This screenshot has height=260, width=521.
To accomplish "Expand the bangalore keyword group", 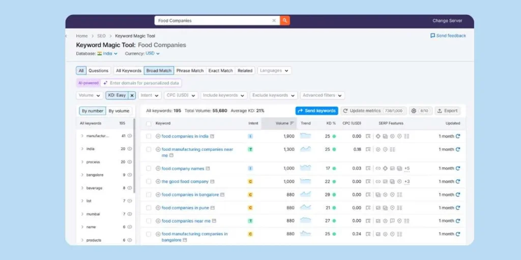I will (x=82, y=175).
